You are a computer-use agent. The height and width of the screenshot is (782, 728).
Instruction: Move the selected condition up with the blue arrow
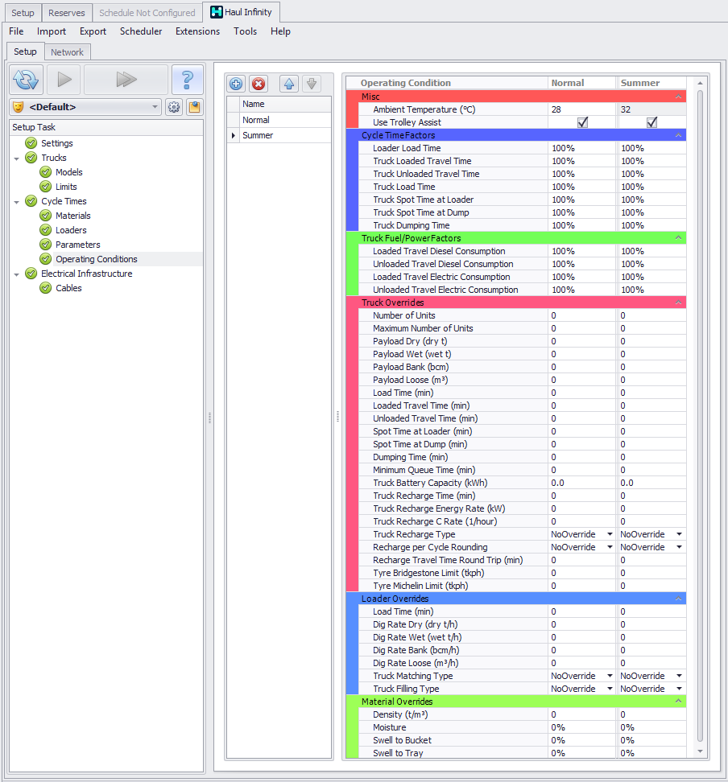pyautogui.click(x=289, y=84)
